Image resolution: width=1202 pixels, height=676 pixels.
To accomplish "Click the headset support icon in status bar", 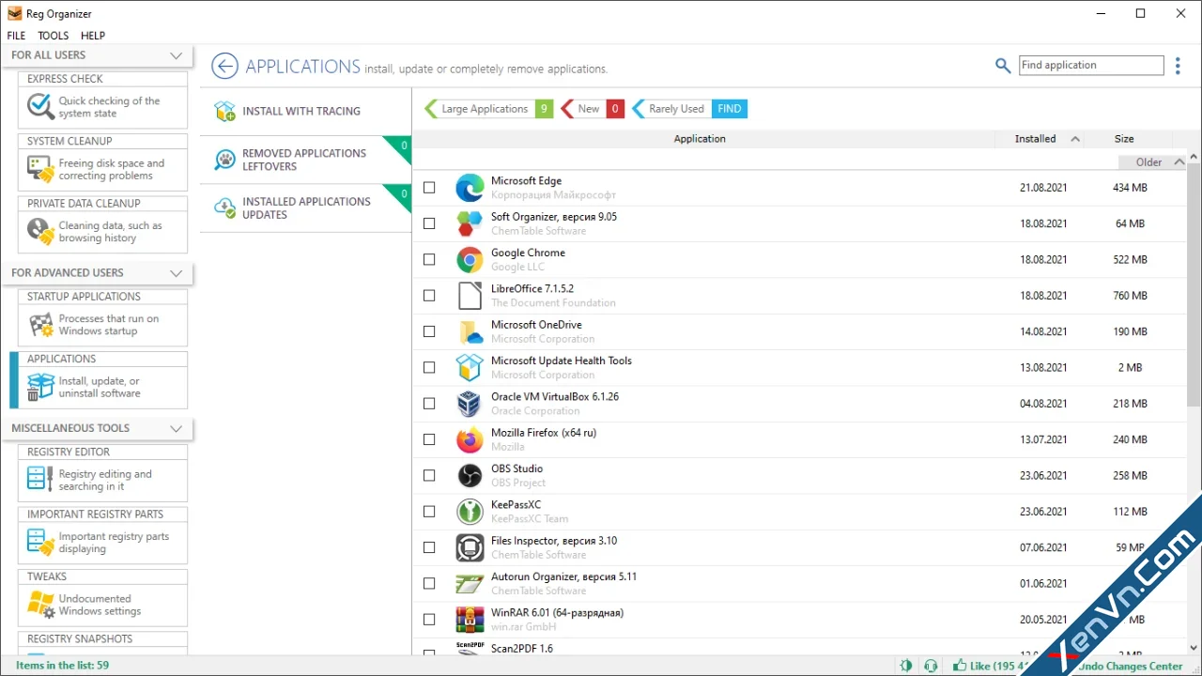I will [x=931, y=666].
